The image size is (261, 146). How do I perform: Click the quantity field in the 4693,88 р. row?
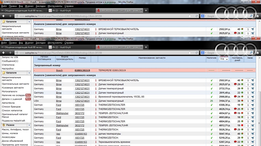pos(248,118)
